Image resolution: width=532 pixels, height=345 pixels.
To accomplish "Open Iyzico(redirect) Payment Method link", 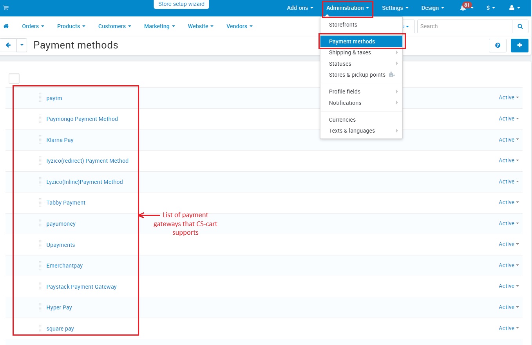I will pyautogui.click(x=87, y=161).
